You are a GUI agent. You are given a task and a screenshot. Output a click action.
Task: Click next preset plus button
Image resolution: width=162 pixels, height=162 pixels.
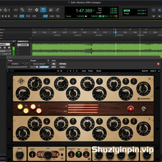tap(34, 67)
